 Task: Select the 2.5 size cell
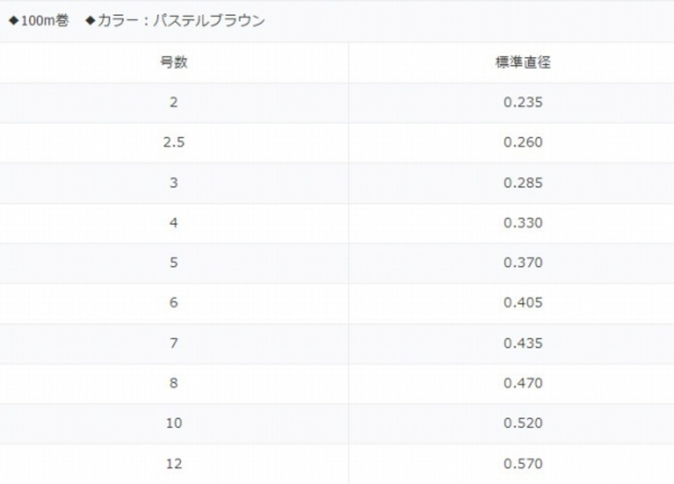coord(174,143)
